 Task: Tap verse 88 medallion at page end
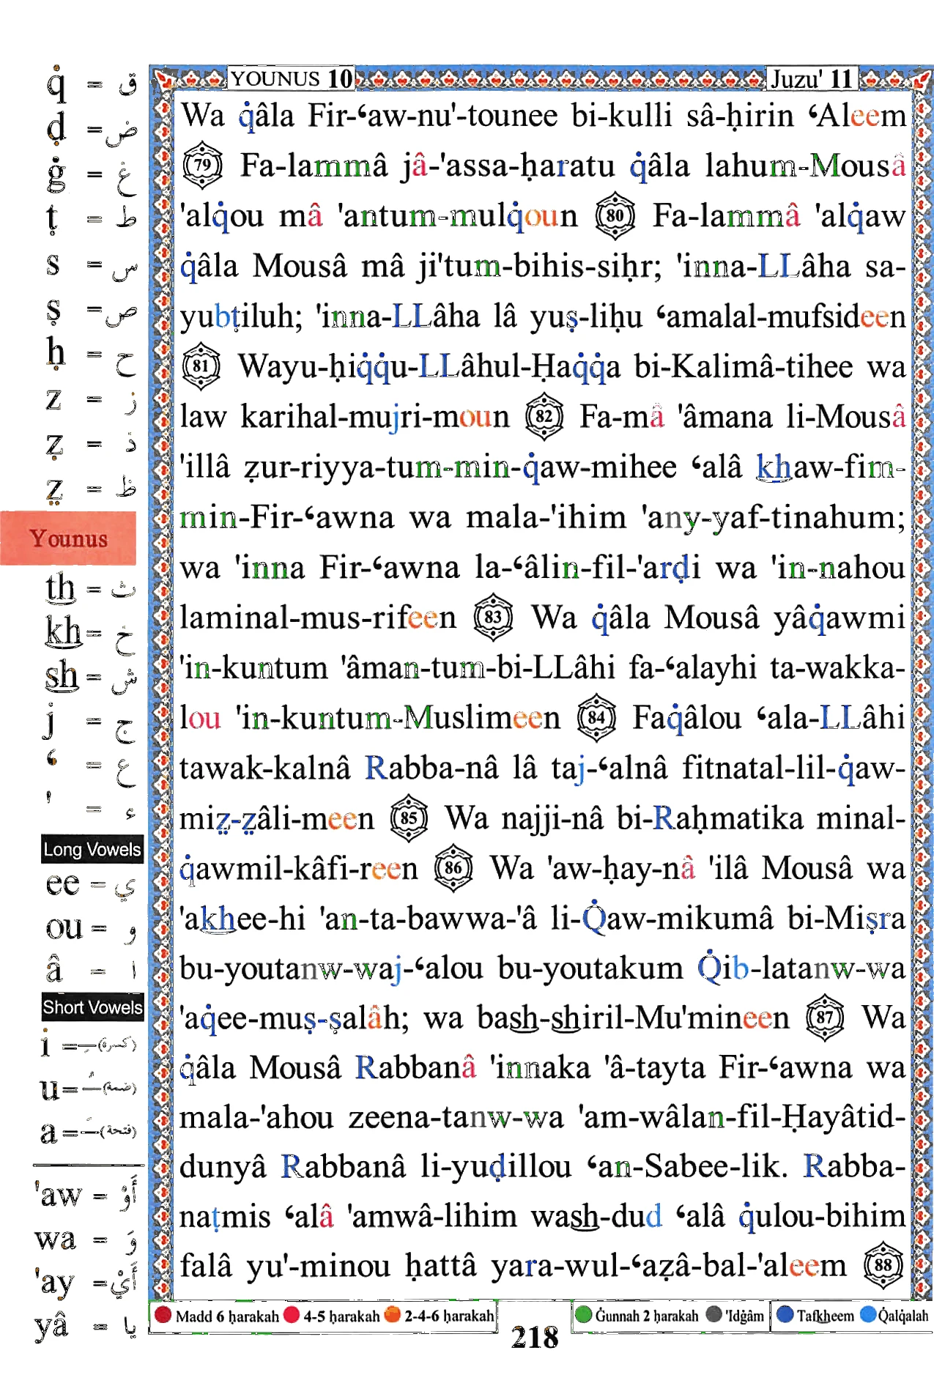click(x=883, y=1265)
